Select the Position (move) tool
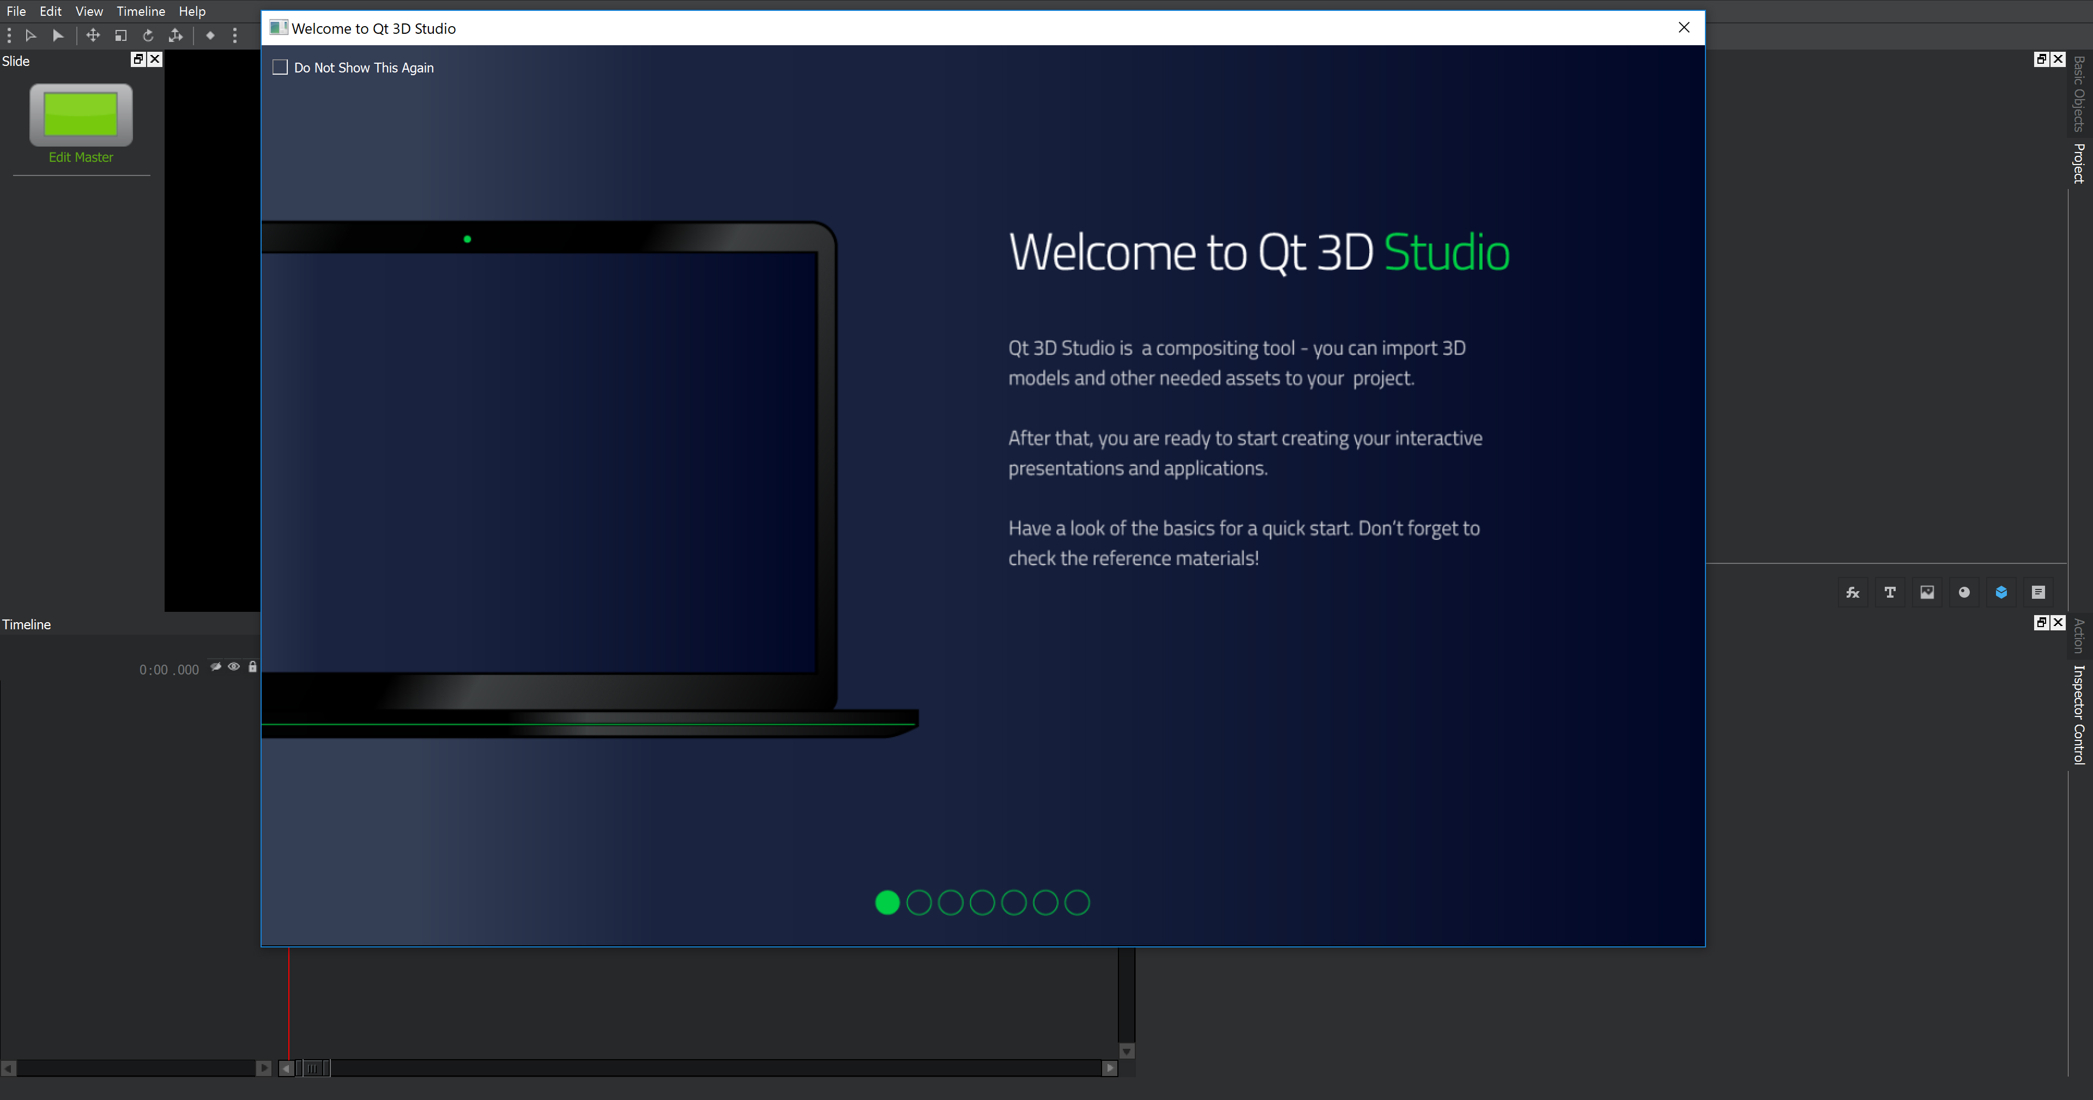 pyautogui.click(x=93, y=35)
